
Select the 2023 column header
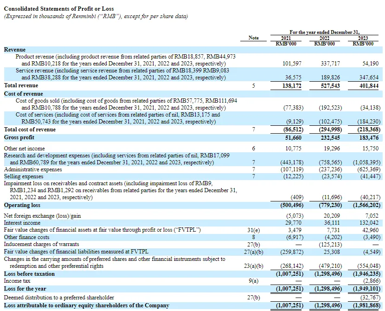[364, 38]
